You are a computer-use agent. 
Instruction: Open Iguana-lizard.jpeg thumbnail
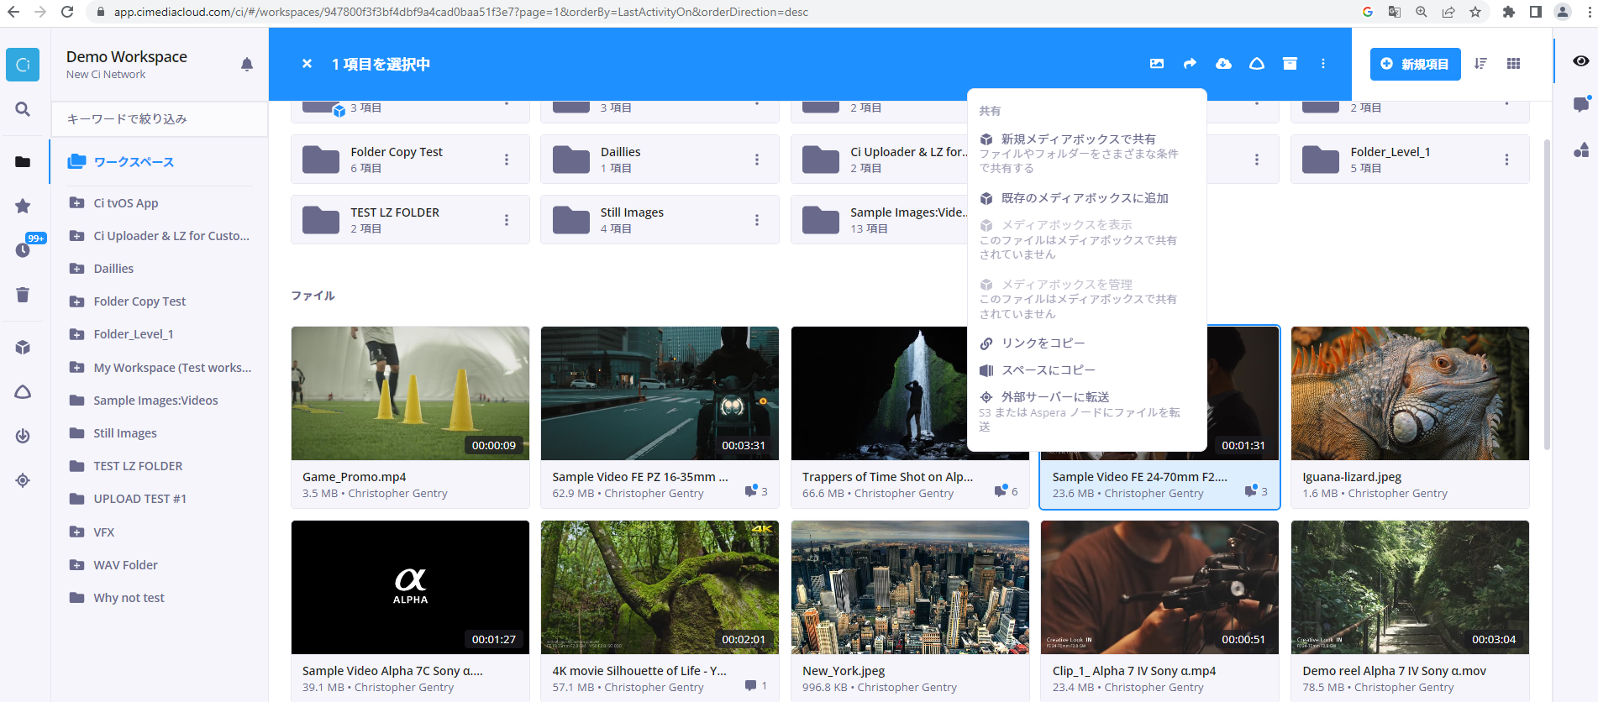1410,393
